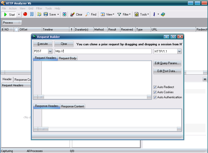This screenshot has width=208, height=153.
Task: Click the star bookmark column header
Action: [x=16, y=30]
